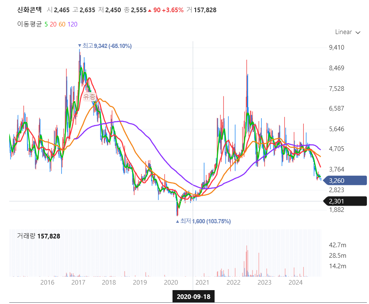Click the 2022 year axis label

234,283
